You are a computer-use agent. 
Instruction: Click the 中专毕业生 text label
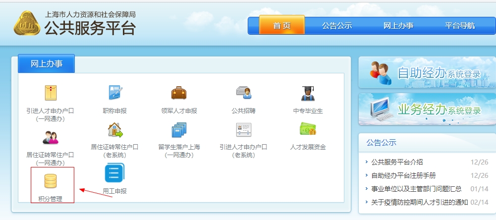click(308, 111)
